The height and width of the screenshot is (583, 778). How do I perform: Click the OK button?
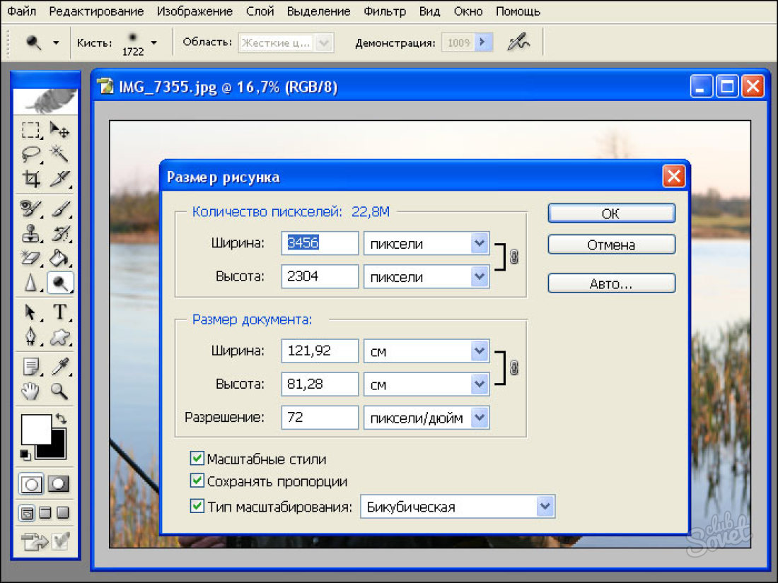tap(611, 213)
